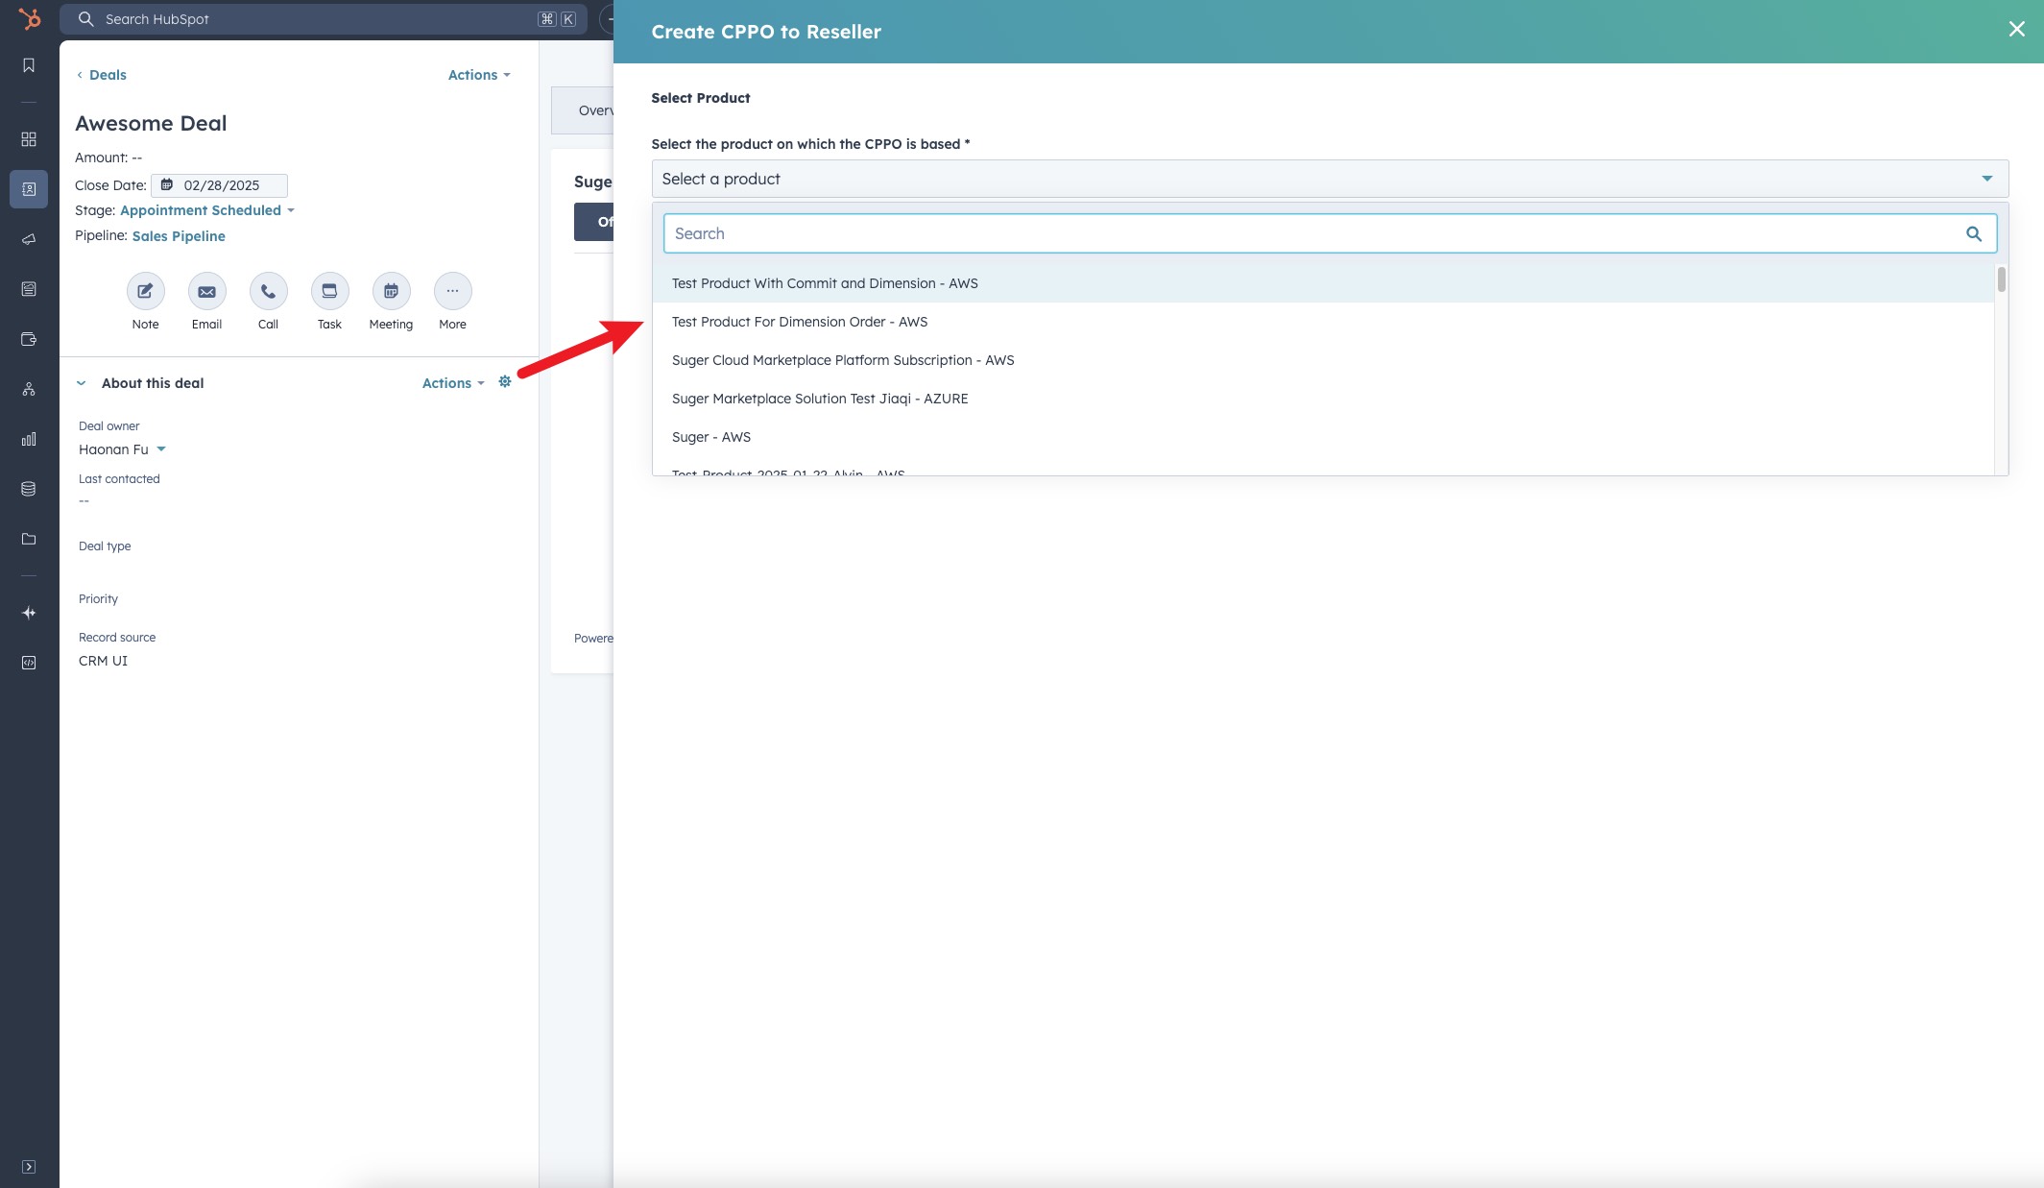Start a Call via phone icon
The image size is (2044, 1188).
click(x=268, y=291)
